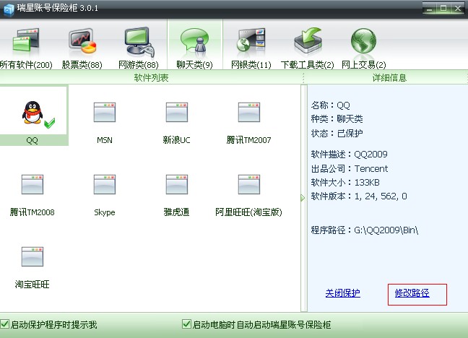Close the 瑞星账号保险柜 window
The image size is (468, 338).
click(x=457, y=9)
